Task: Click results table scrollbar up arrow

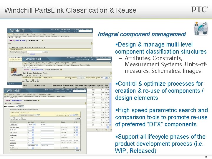Action: pyautogui.click(x=110, y=84)
